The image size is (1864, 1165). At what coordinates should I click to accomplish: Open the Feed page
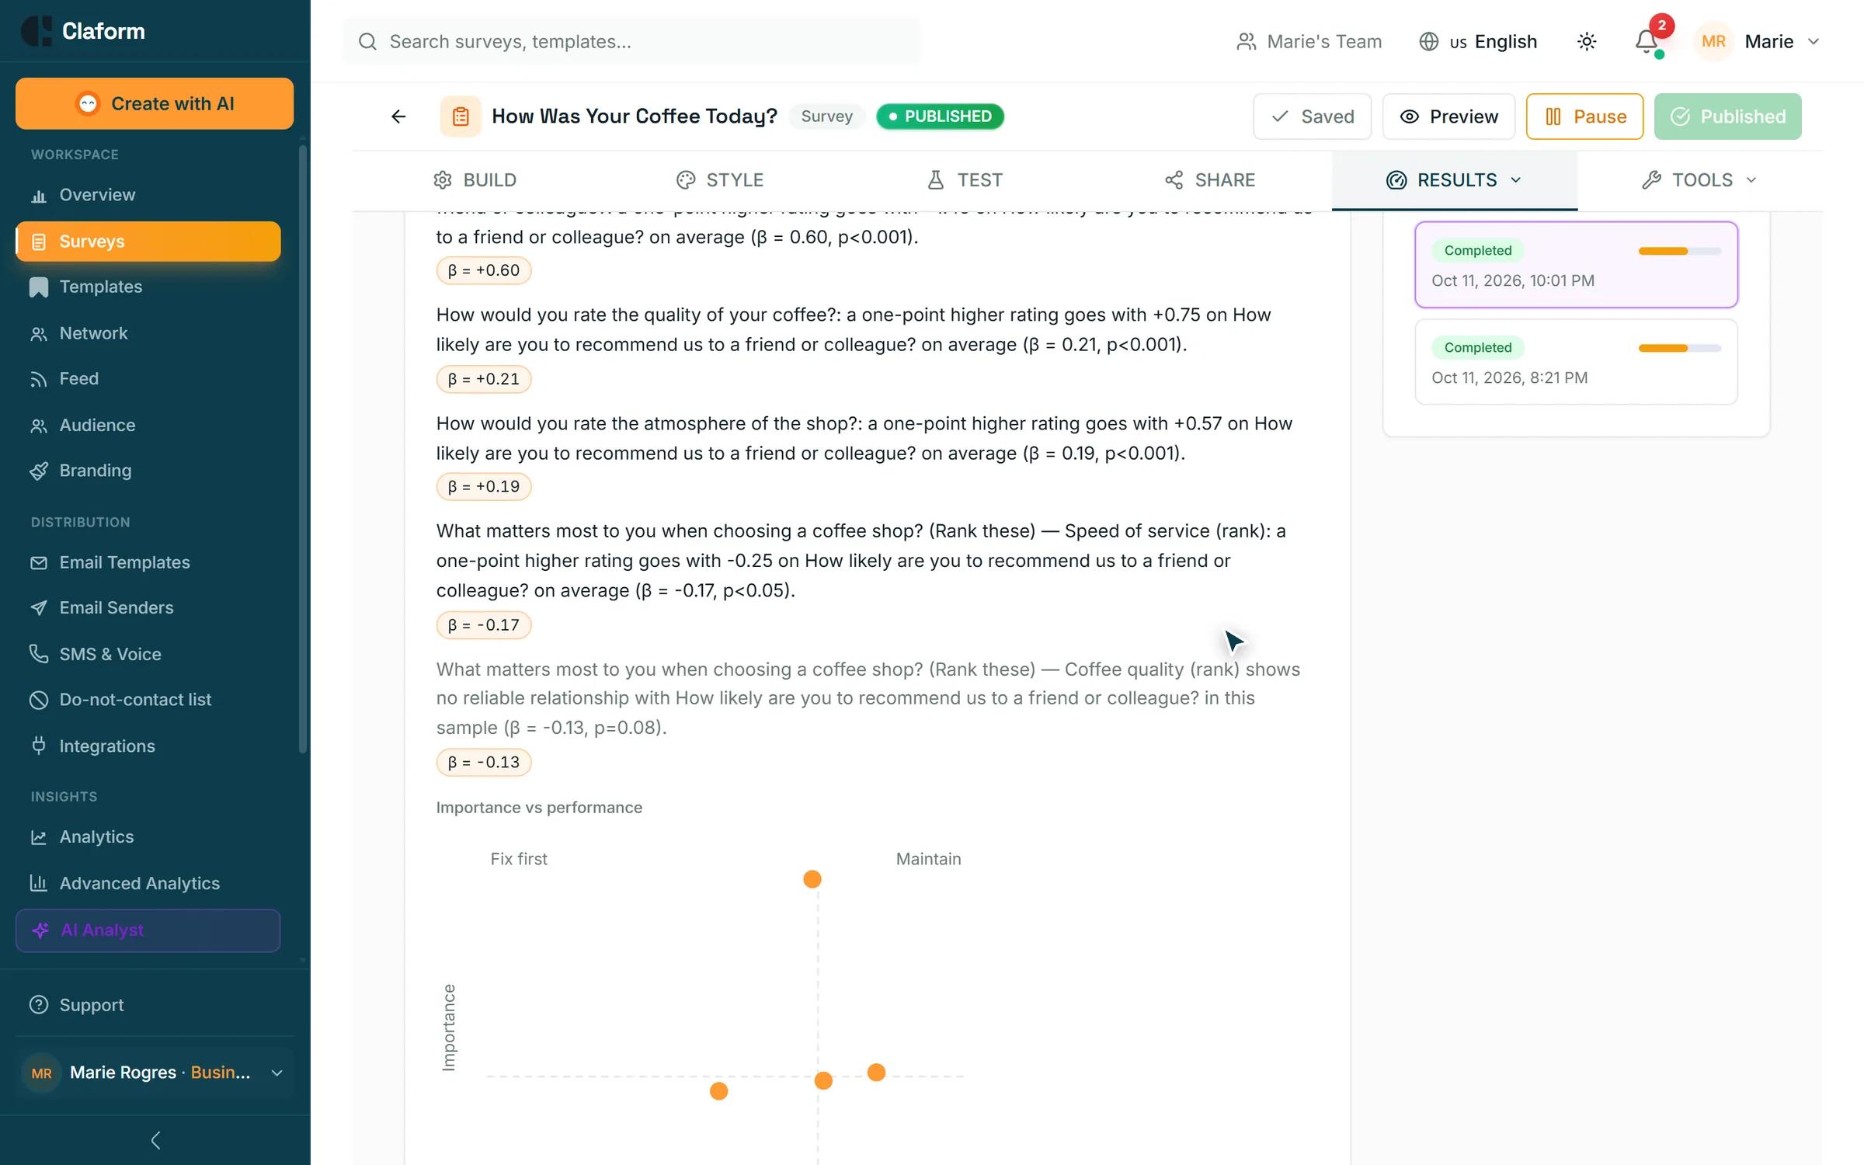[x=148, y=378]
